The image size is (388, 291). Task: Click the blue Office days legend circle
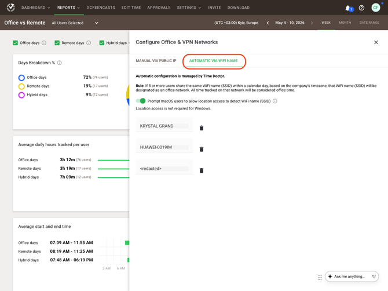21,78
